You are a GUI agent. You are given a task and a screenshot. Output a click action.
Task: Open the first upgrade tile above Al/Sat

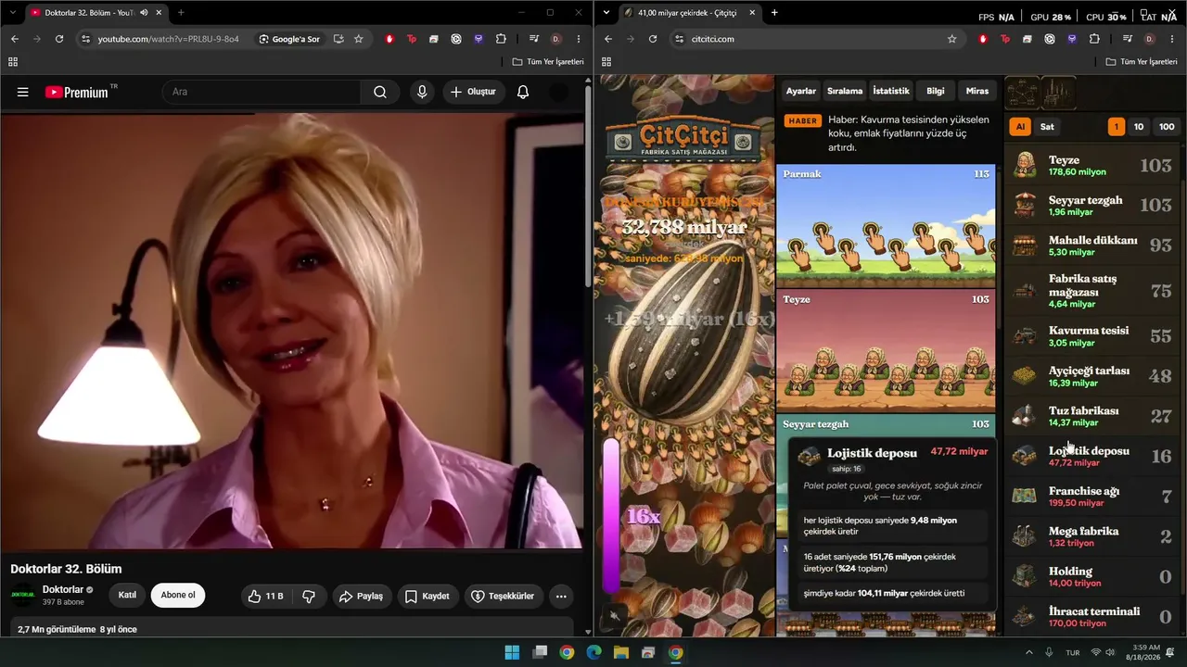click(1023, 93)
